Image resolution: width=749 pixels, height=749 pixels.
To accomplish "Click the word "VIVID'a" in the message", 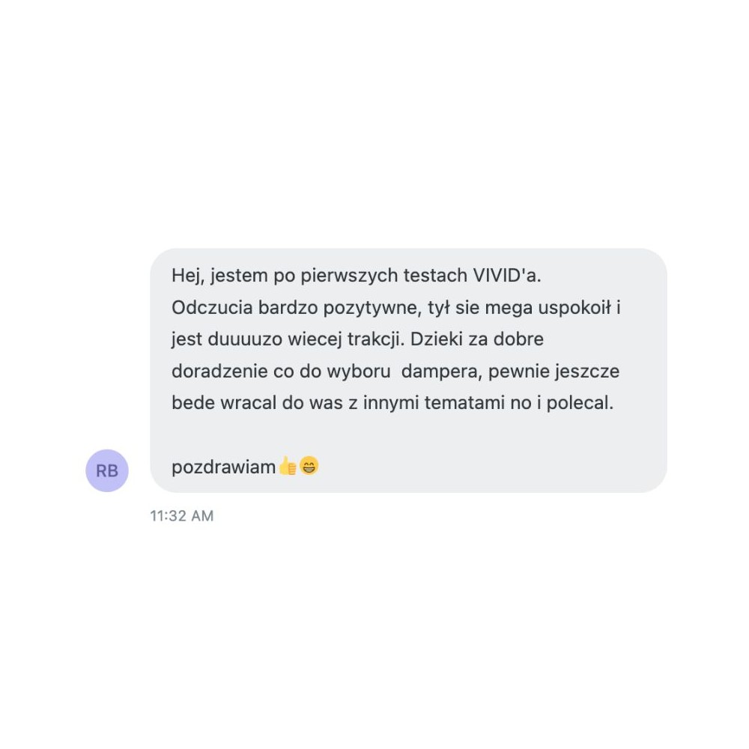I will (x=506, y=276).
